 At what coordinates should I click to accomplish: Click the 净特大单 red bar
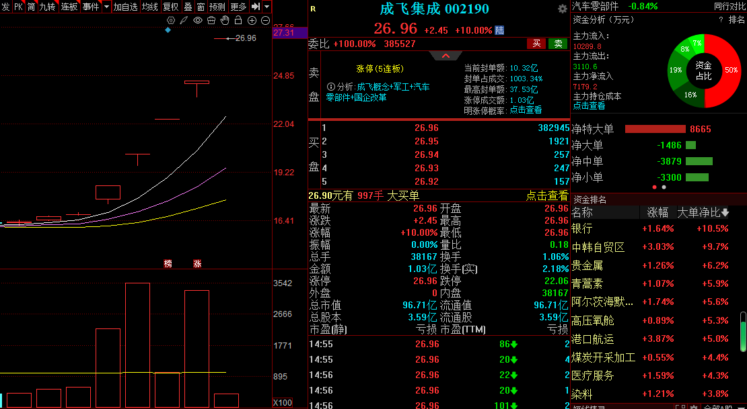coord(655,129)
